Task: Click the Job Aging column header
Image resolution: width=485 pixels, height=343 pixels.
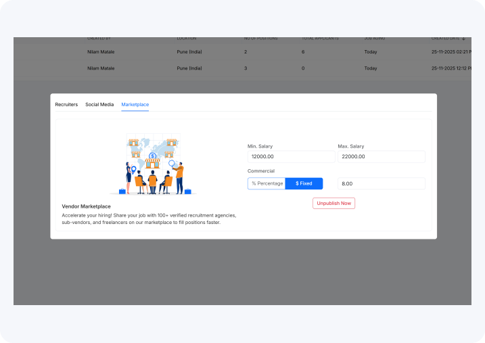Action: click(375, 39)
